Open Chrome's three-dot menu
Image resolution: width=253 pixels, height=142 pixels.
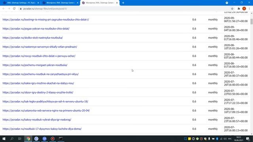[x=249, y=9]
